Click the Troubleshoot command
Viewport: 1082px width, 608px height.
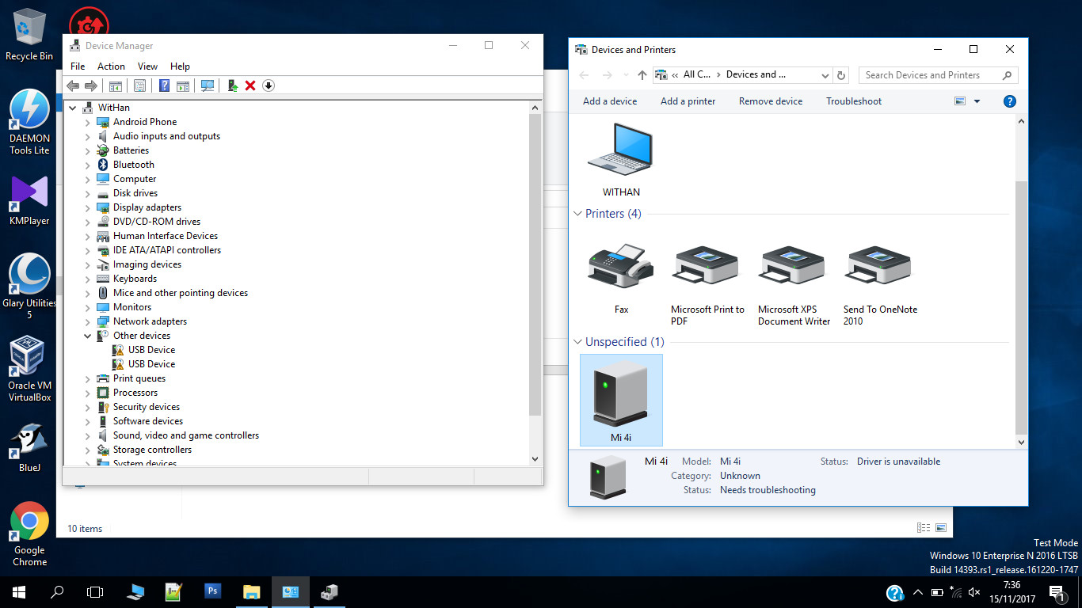coord(854,101)
